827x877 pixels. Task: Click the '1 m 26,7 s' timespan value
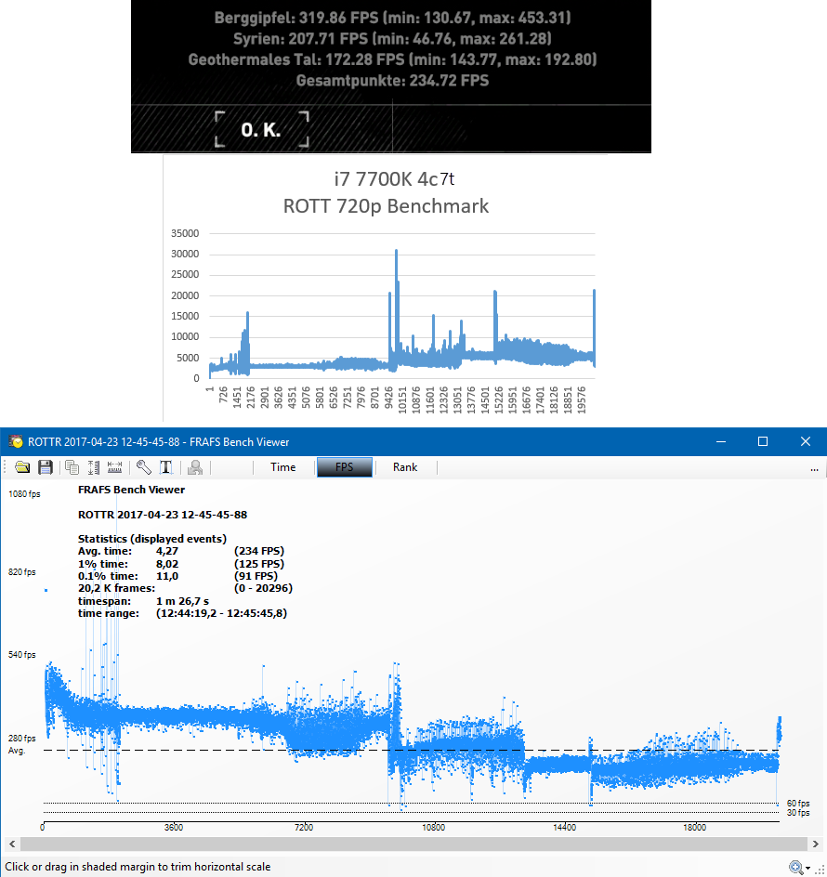pos(182,601)
